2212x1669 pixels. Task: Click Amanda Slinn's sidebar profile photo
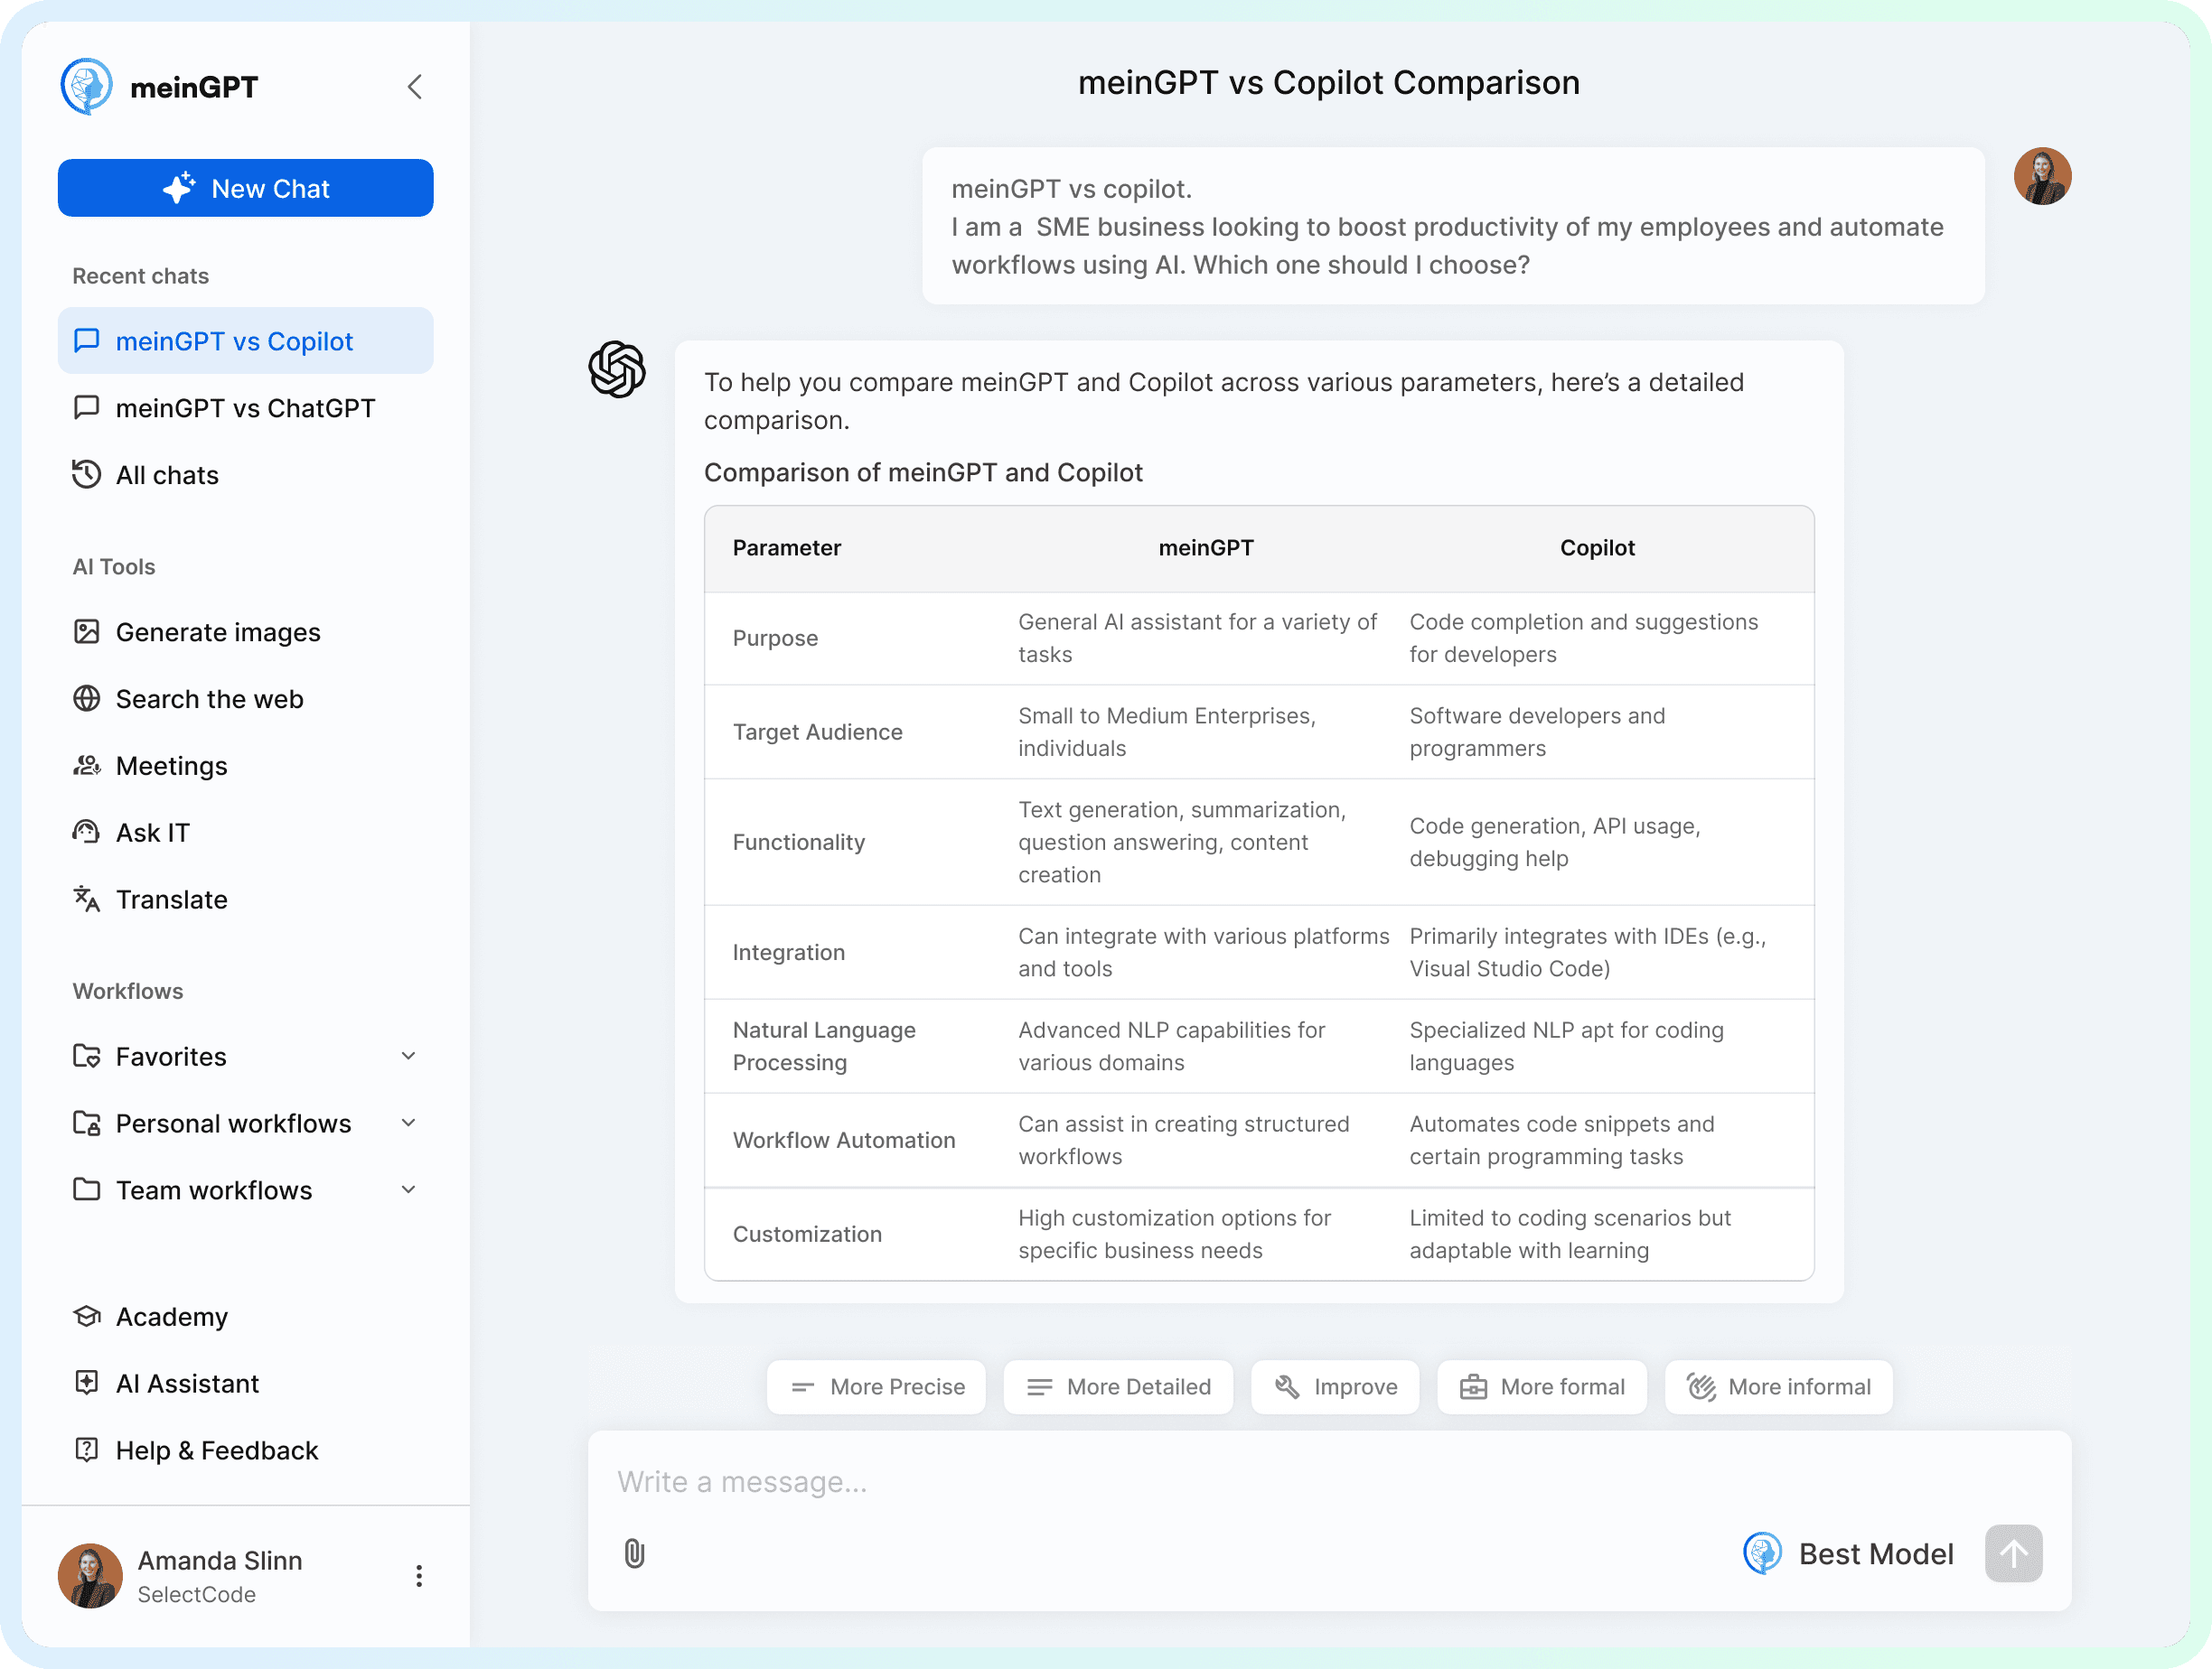coord(90,1576)
